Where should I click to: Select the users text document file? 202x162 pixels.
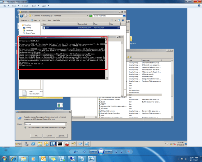(x=47, y=28)
